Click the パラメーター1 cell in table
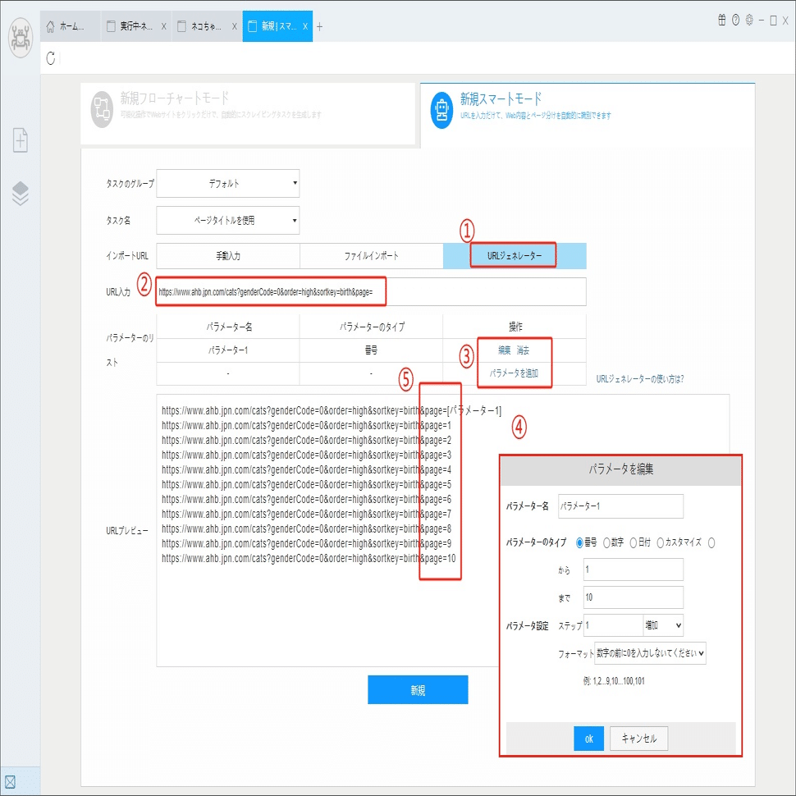 (x=228, y=350)
